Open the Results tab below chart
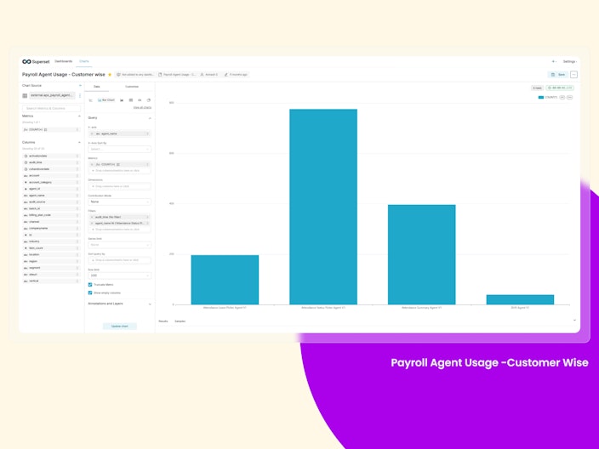This screenshot has width=599, height=449. [x=163, y=321]
